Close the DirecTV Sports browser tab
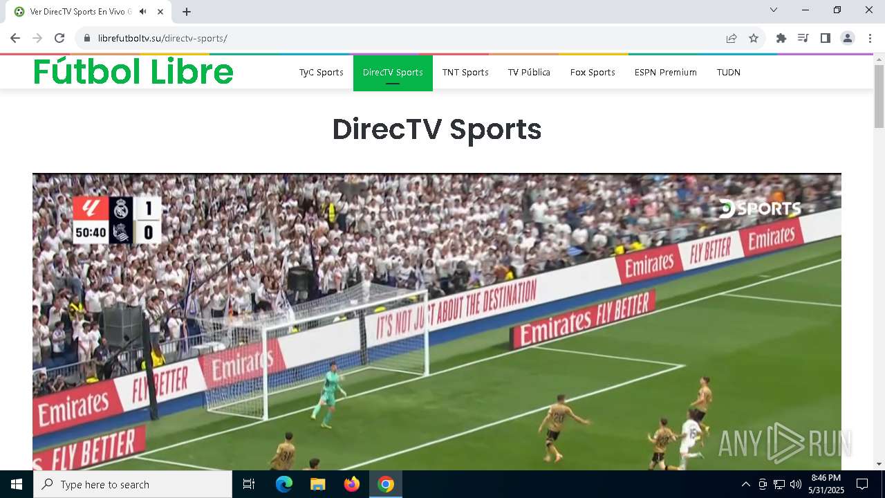Viewport: 885px width, 498px height. click(160, 12)
